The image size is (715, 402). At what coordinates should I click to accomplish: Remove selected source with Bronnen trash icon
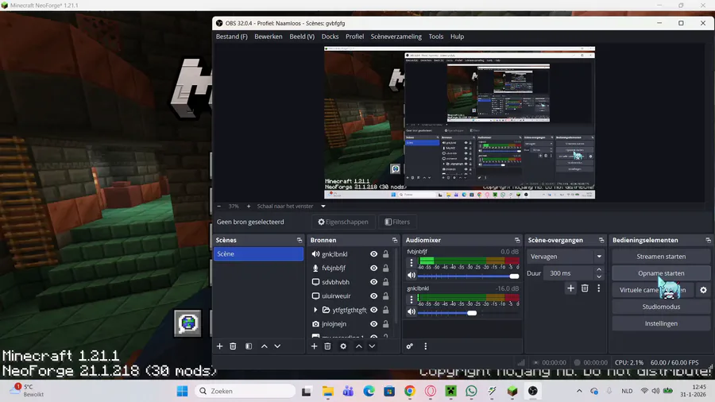point(327,346)
